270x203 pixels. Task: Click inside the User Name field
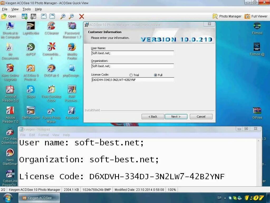coord(133,53)
